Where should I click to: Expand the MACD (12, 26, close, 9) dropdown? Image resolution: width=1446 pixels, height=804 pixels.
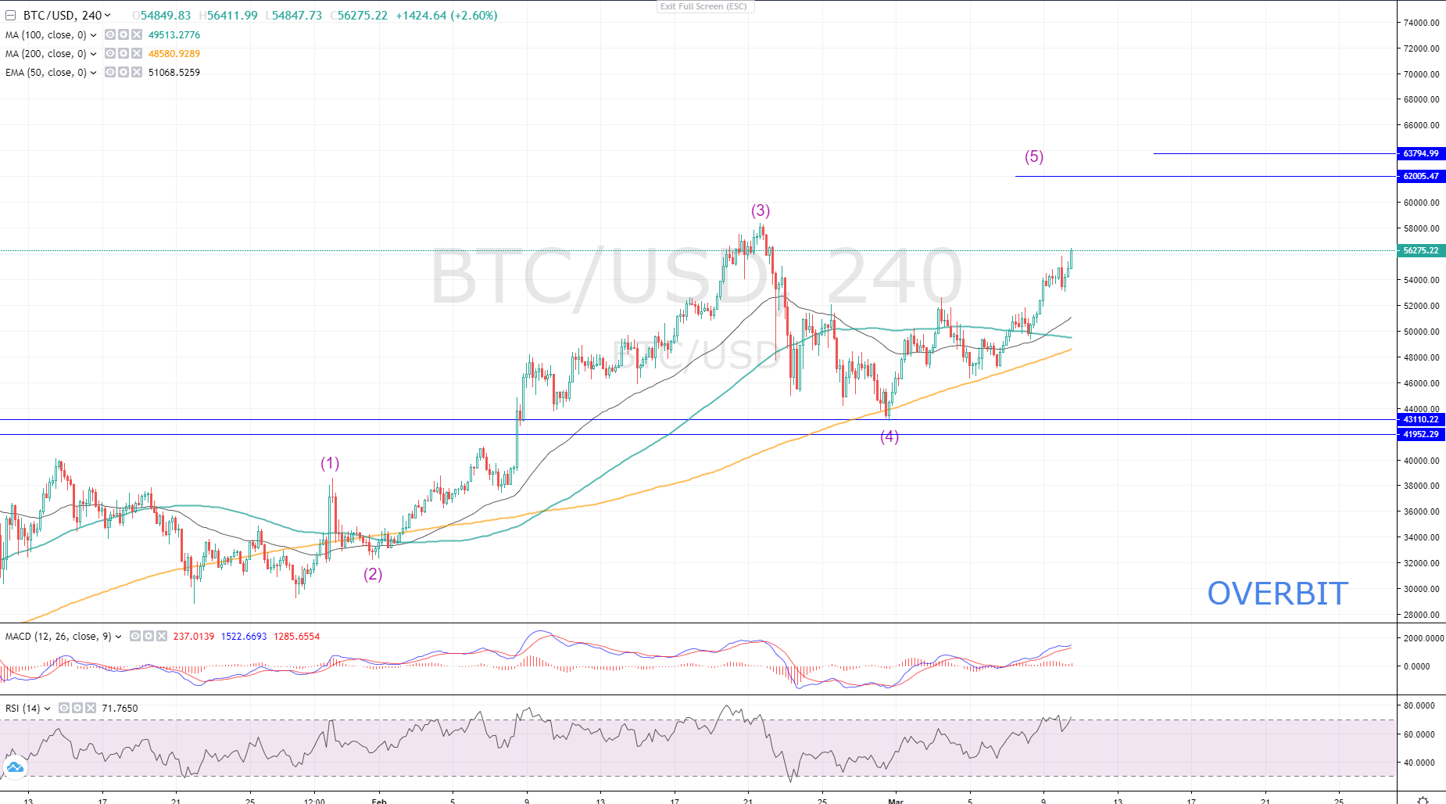click(118, 637)
